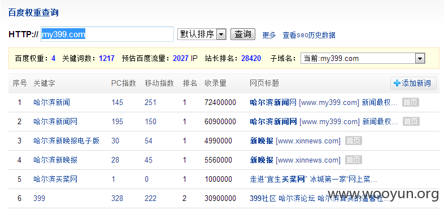The height and width of the screenshot is (210, 444).
Task: Click the 首页 tag in row 1
Action: coord(410,102)
